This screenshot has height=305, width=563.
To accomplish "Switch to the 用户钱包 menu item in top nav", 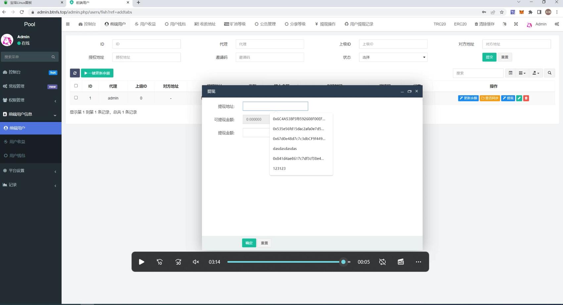I will point(175,24).
